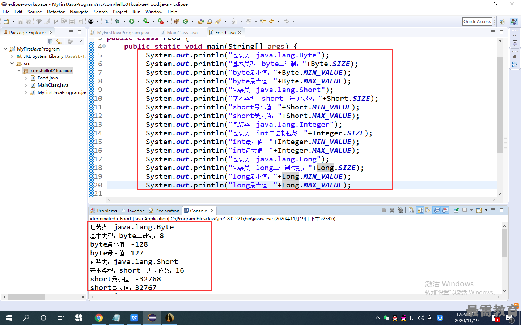Click the Quick Access field
Viewport: 521px width, 325px height.
tap(477, 22)
